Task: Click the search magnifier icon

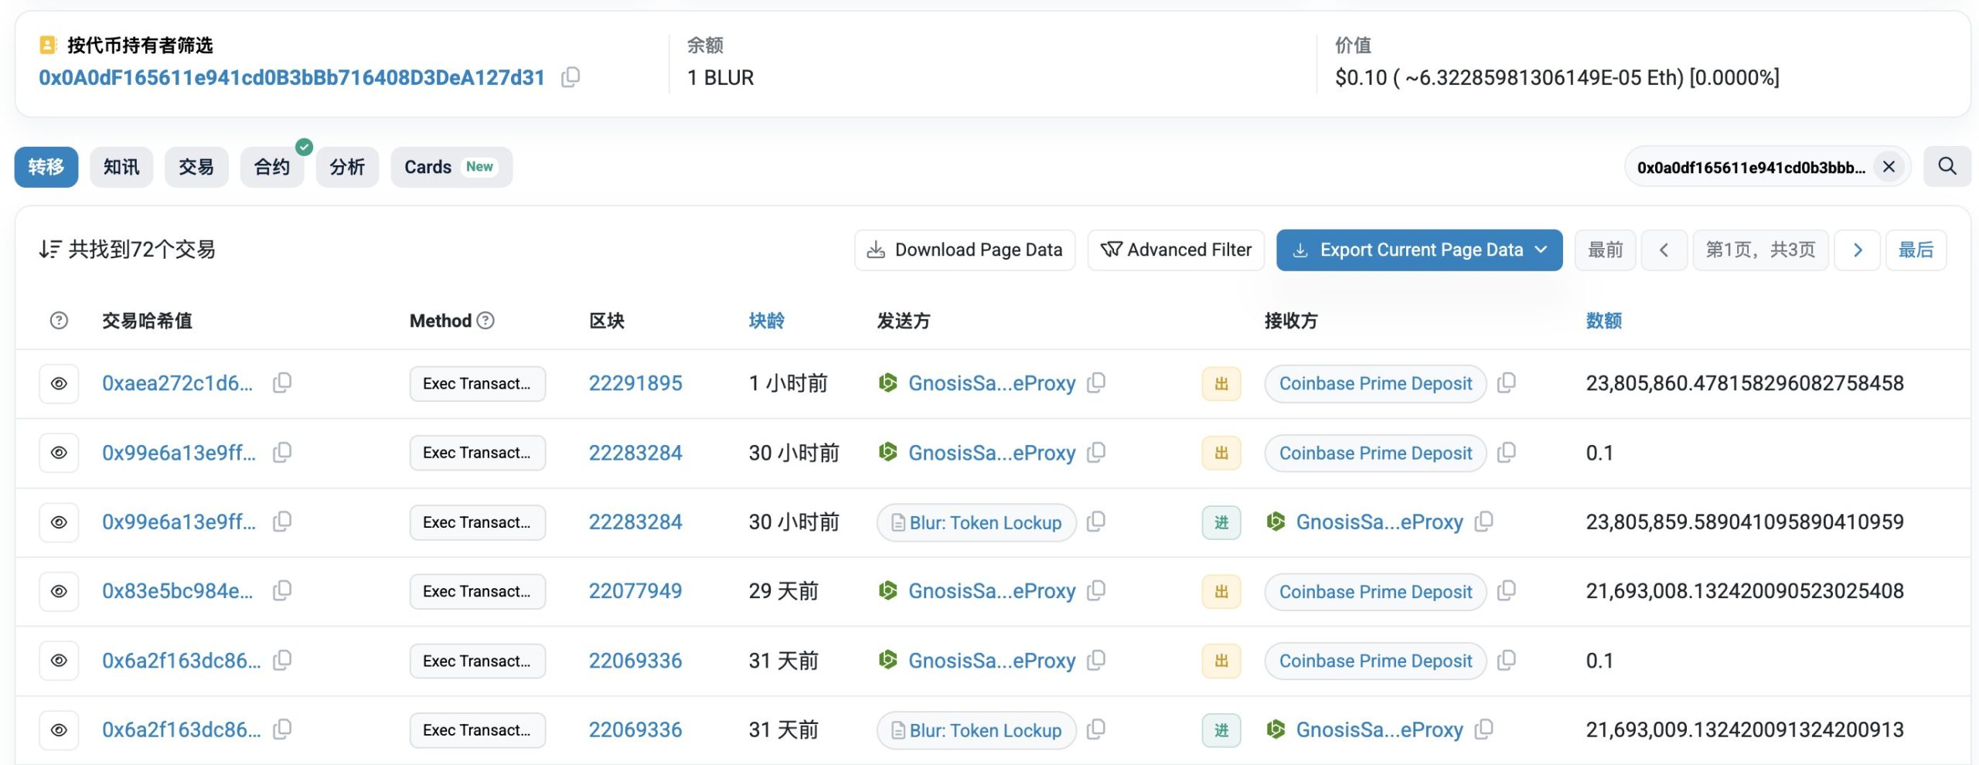Action: click(x=1947, y=166)
